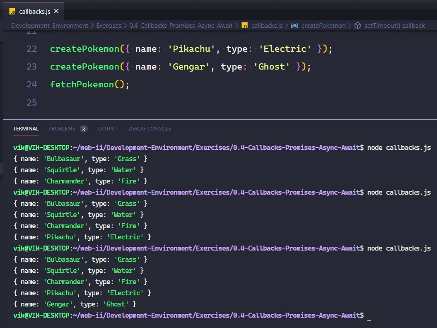Switch to the DEBUG CONSOLE panel tab
437x328 pixels.
[x=150, y=129]
